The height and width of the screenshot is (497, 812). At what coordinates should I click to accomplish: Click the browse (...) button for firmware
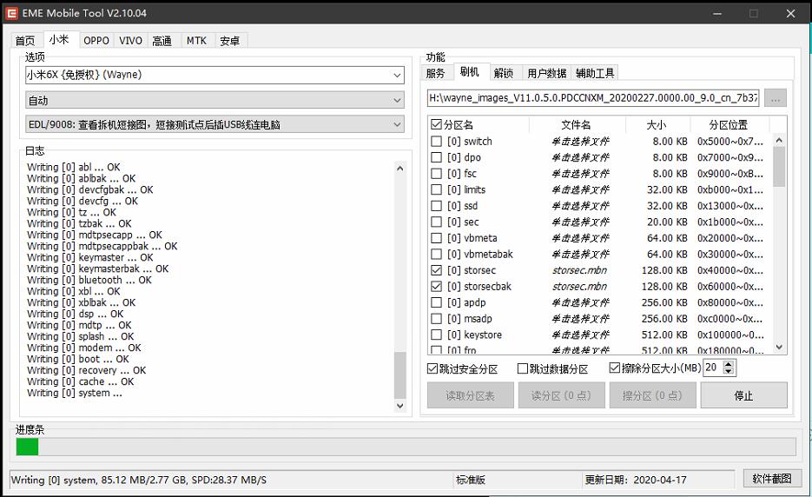(776, 98)
